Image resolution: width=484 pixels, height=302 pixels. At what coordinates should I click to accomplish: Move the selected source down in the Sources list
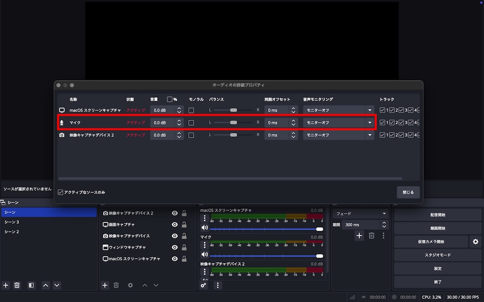tap(156, 285)
